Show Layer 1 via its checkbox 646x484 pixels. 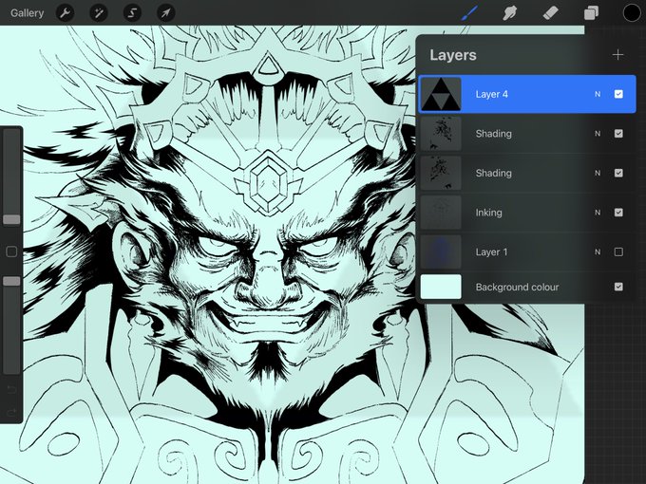[618, 251]
